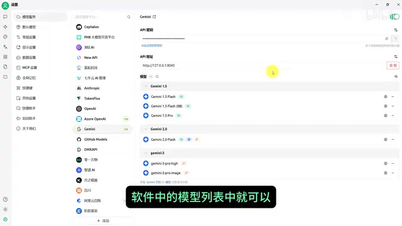Select the 302.AI provider

[x=102, y=48]
